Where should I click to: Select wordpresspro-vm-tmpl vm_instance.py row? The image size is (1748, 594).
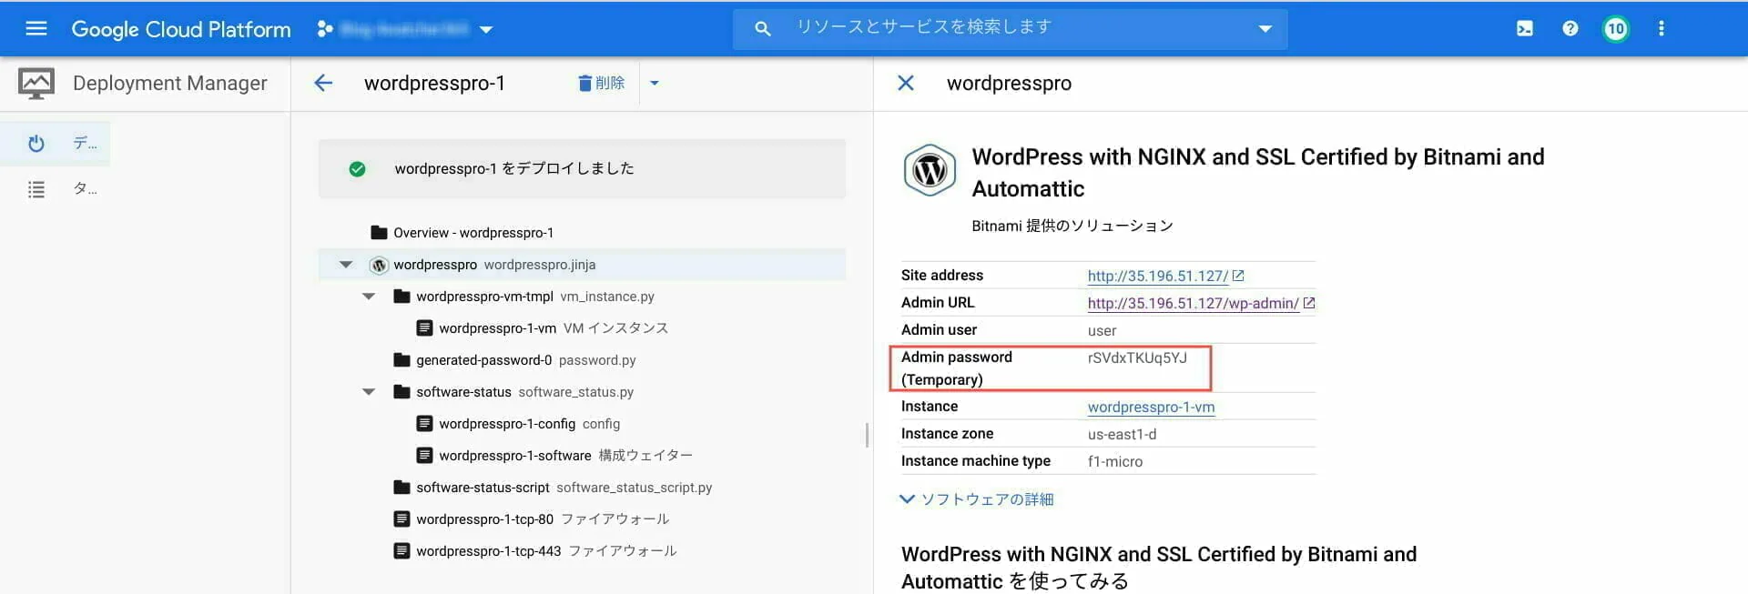tap(582, 297)
